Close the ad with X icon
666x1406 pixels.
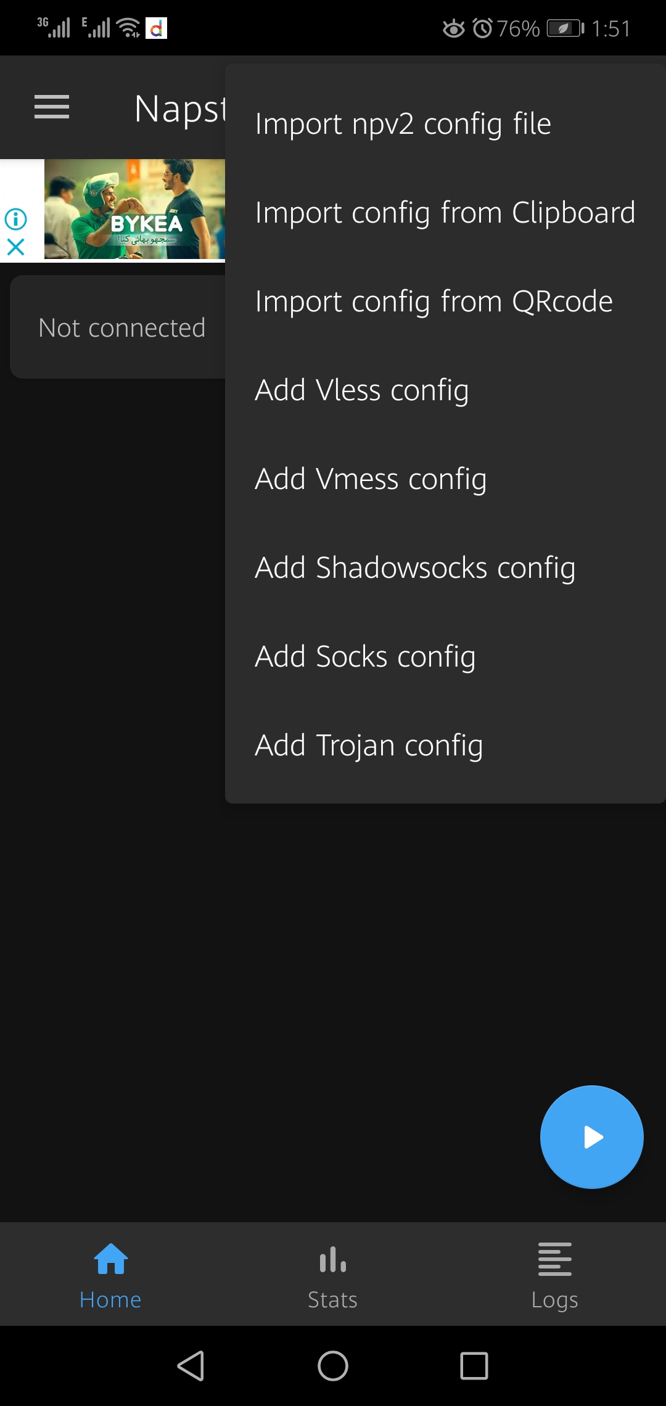tap(15, 247)
